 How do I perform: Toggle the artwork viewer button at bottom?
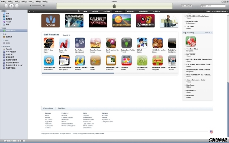(x=22, y=141)
